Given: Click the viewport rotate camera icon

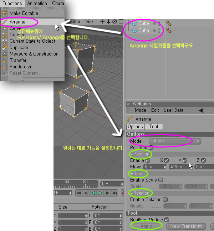Looking at the screenshot, I should (x=114, y=22).
